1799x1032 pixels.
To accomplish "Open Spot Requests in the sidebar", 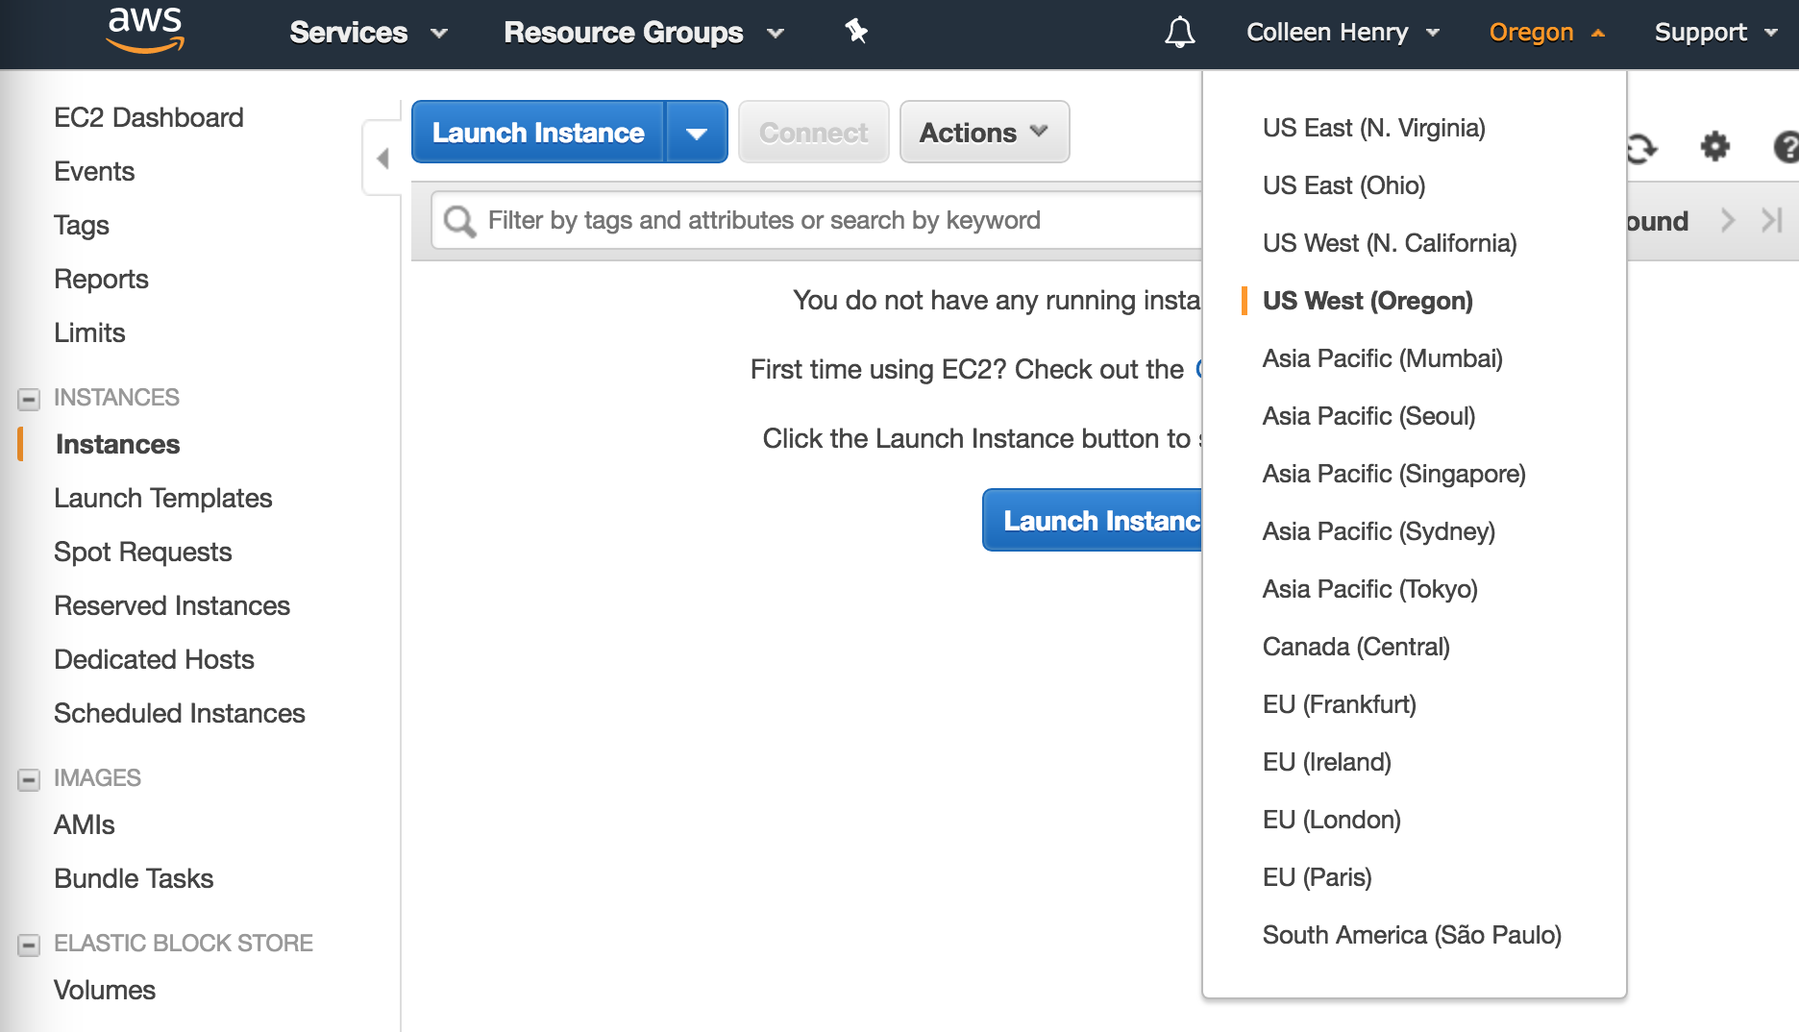I will 143,553.
